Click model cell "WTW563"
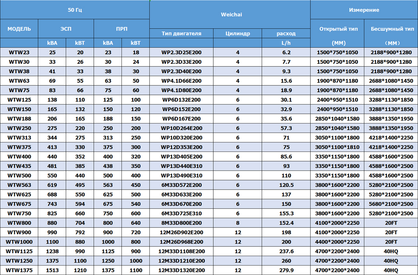Viewport: 418px width, 275px height. tap(19, 185)
